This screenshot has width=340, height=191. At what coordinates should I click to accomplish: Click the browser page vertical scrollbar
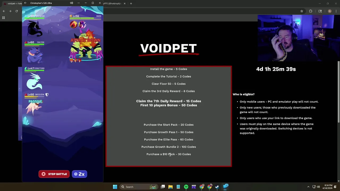(339, 92)
